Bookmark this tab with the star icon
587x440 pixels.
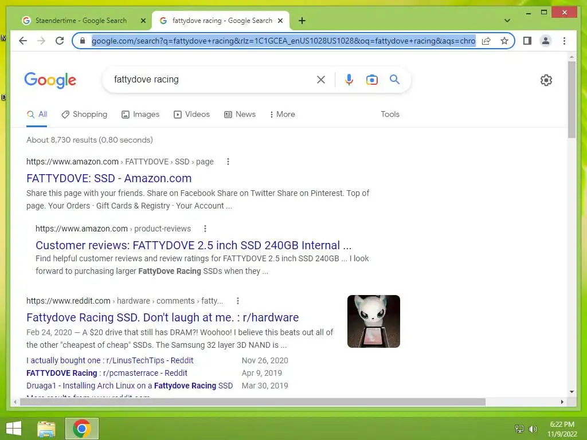504,41
